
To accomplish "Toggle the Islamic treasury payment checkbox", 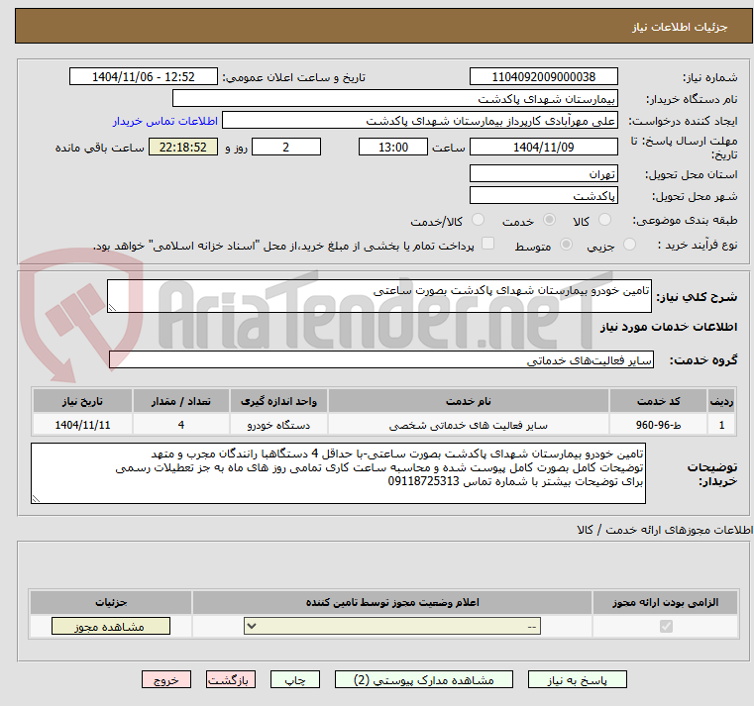I will click(488, 244).
